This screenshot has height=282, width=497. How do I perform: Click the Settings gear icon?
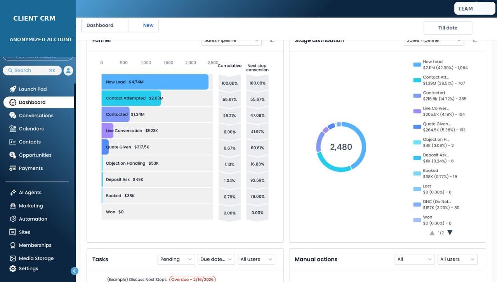pyautogui.click(x=13, y=268)
